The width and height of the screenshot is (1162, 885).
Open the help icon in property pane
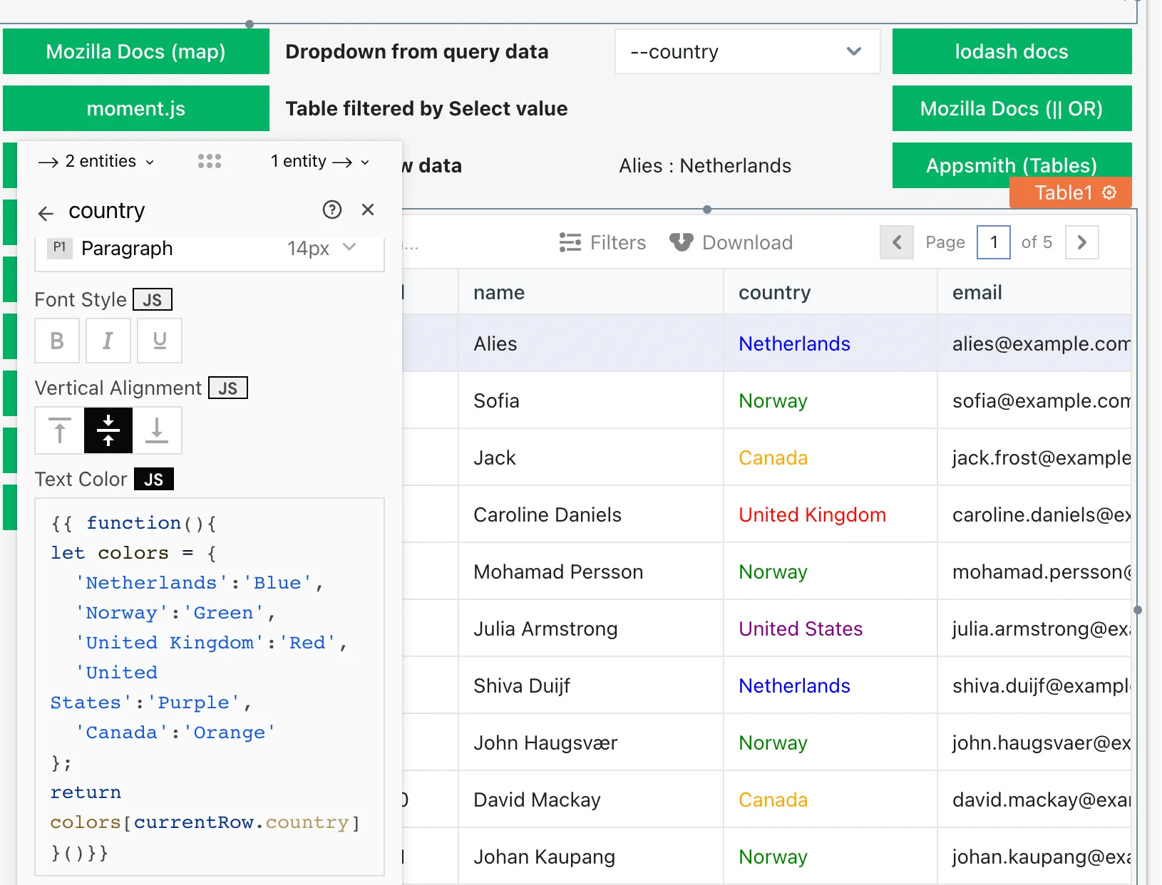point(332,209)
